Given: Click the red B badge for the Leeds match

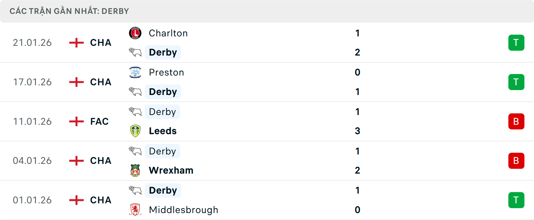Looking at the screenshot, I should click(x=516, y=121).
